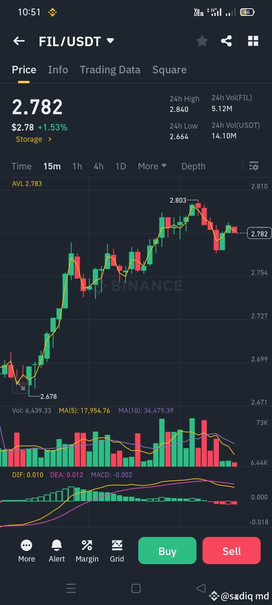Switch to the Trading Data tab
This screenshot has height=605, width=272.
coord(110,70)
